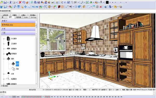
Task: Click the globe icon in second toolbar
Action: pyautogui.click(x=106, y=7)
